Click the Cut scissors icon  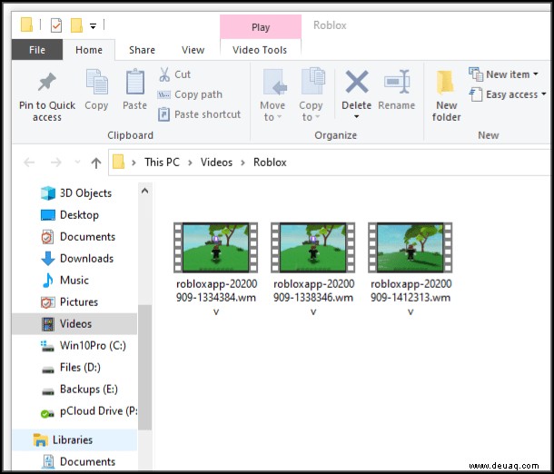click(x=164, y=74)
